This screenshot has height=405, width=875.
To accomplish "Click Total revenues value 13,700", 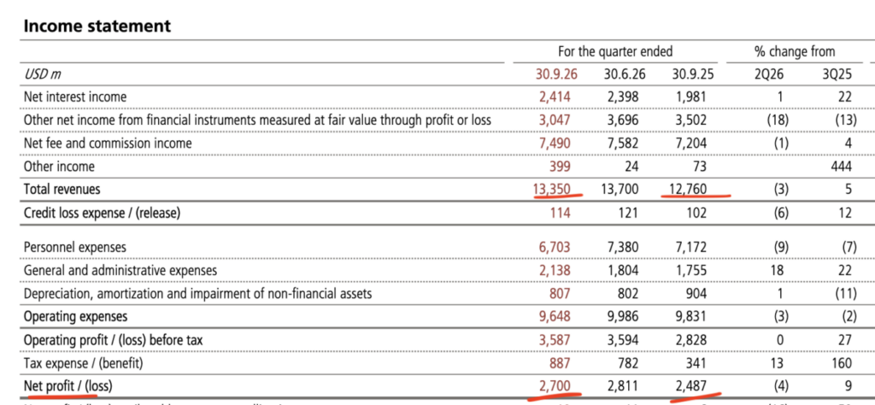I will coord(620,189).
